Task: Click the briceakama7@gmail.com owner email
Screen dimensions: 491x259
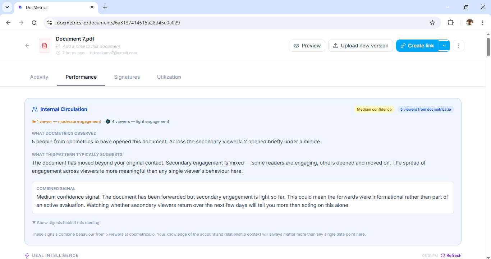Action: 114,53
